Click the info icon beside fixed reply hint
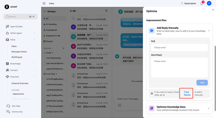The width and height of the screenshot is (216, 118). tap(152, 93)
